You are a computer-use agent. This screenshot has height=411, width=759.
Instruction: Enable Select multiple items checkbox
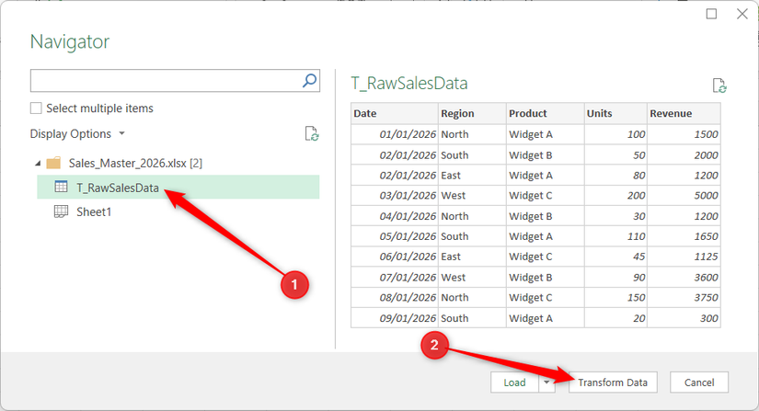coord(36,108)
